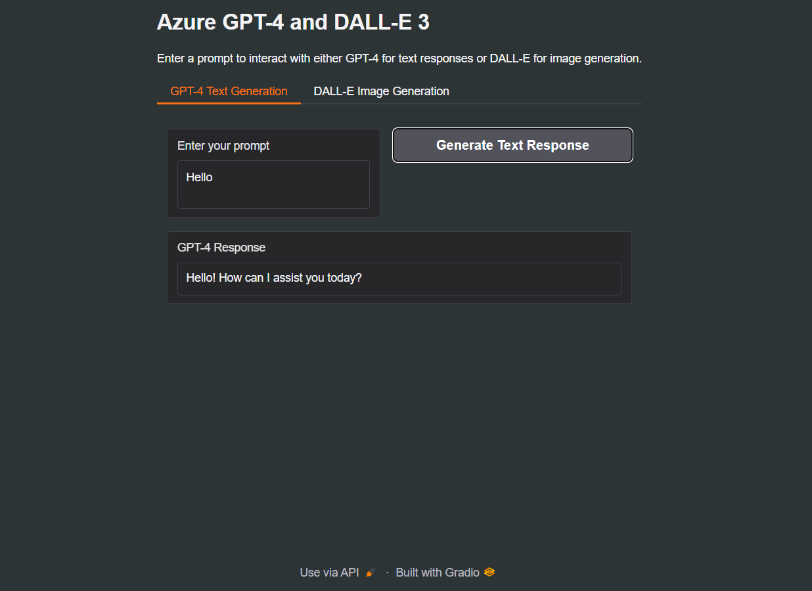Click the description text about interacting with GPT-4
The width and height of the screenshot is (812, 591).
(x=399, y=58)
